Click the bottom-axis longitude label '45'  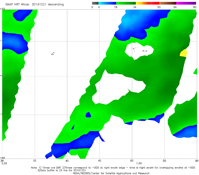point(99,161)
